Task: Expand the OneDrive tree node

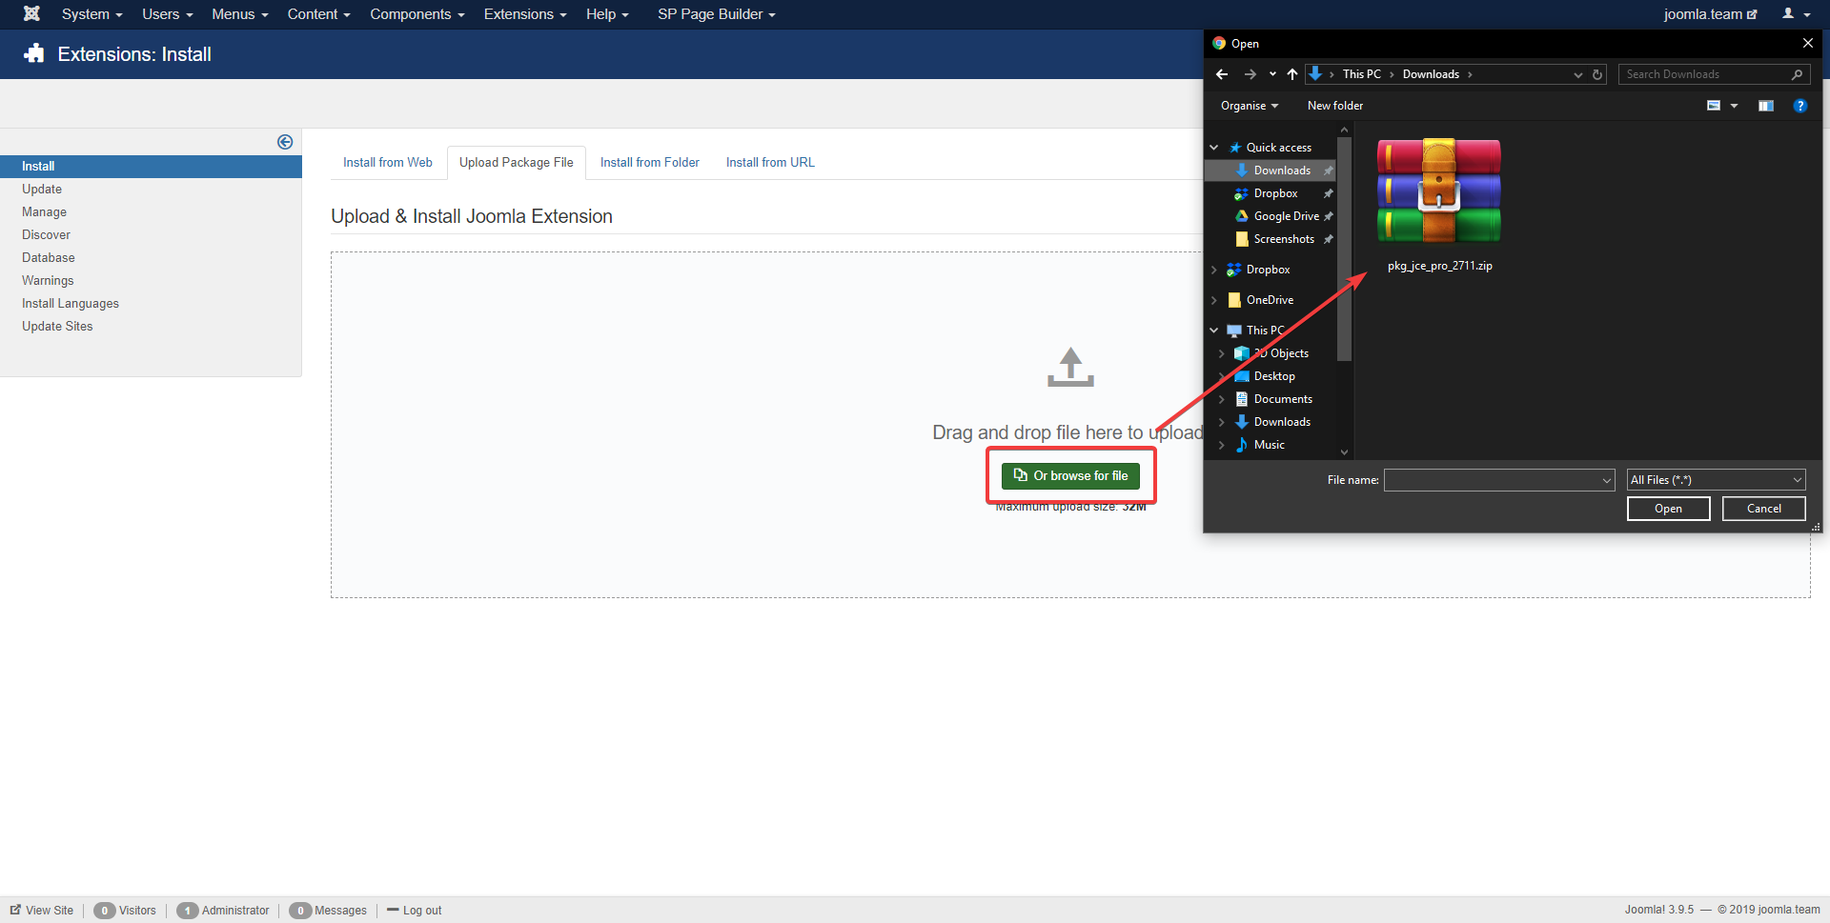Action: pos(1214,300)
